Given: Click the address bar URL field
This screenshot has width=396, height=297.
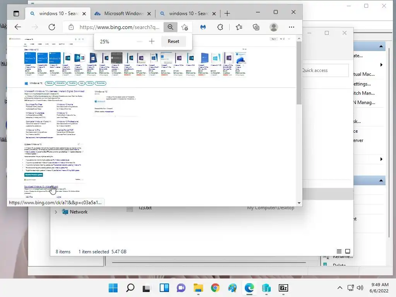Looking at the screenshot, I should (x=119, y=27).
